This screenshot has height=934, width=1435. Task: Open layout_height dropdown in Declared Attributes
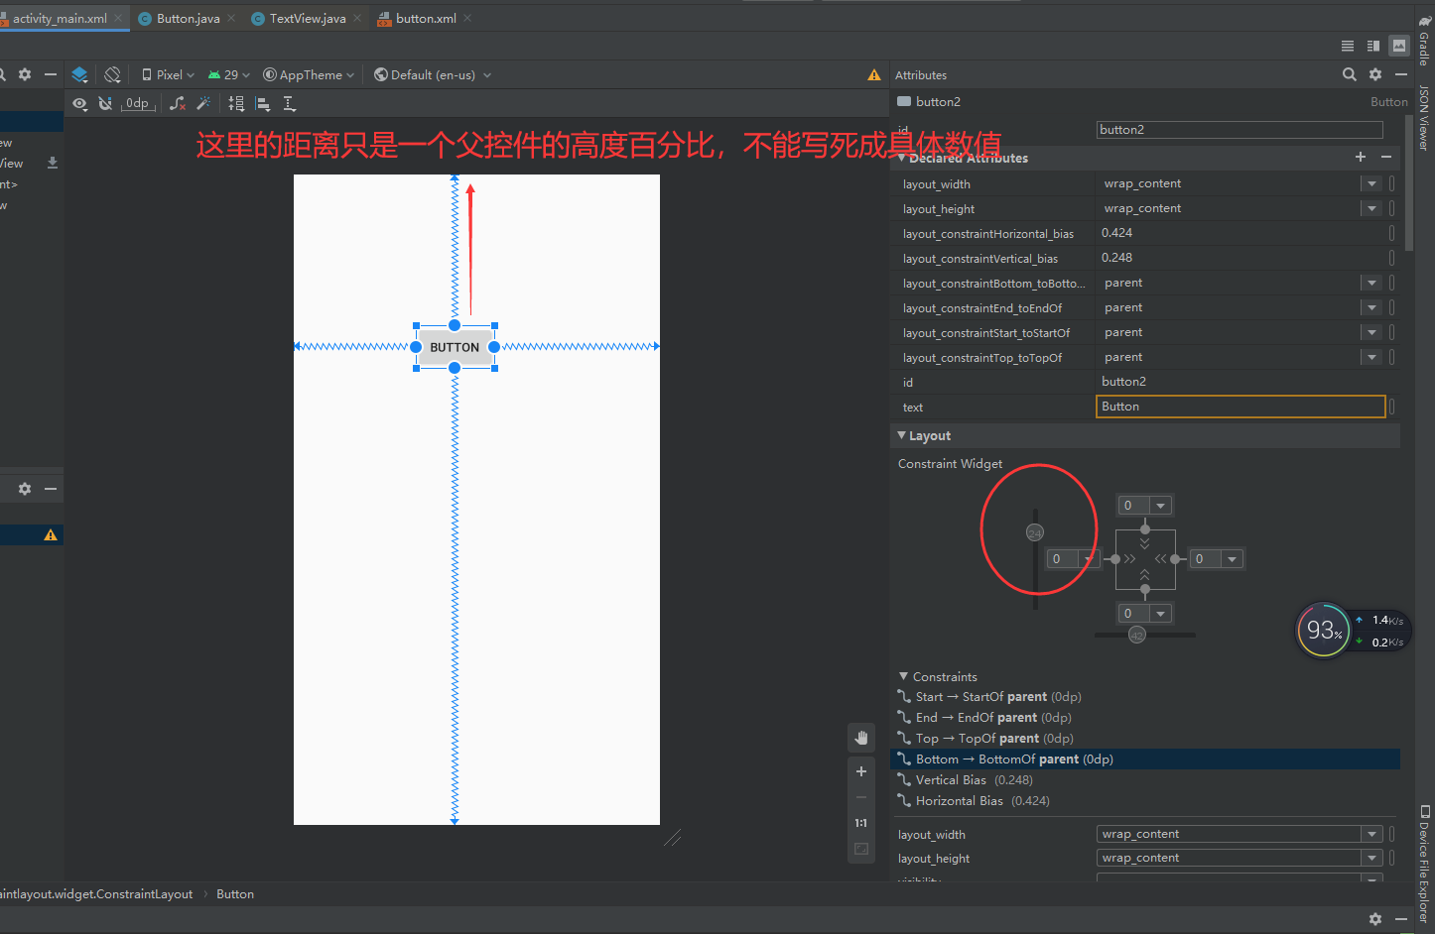tap(1371, 208)
